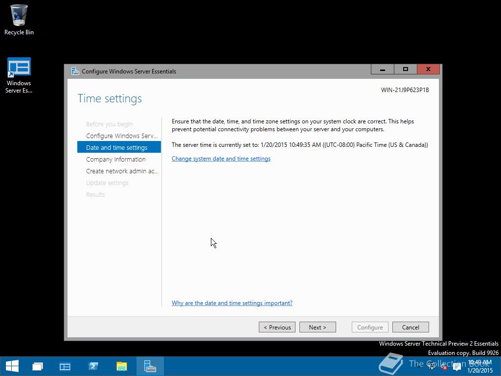The width and height of the screenshot is (501, 376).
Task: Select 'Date and time settings' step
Action: pos(119,147)
